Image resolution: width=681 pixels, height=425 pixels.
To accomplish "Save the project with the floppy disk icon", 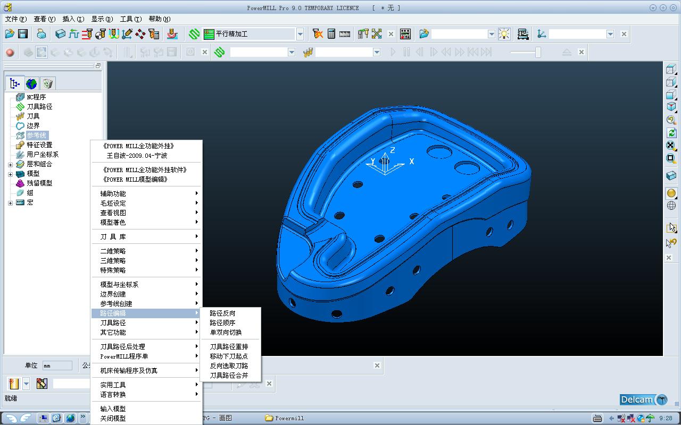I will (x=23, y=34).
